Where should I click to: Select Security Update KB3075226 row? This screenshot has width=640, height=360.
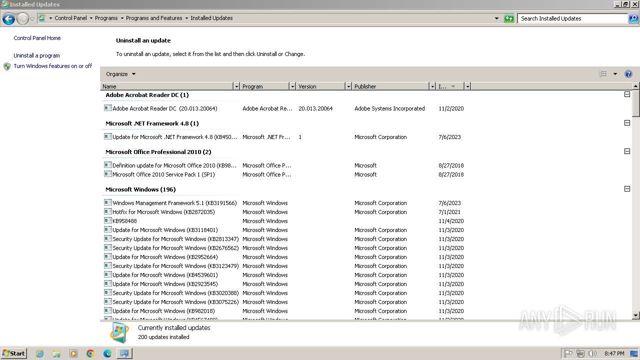tap(285, 302)
